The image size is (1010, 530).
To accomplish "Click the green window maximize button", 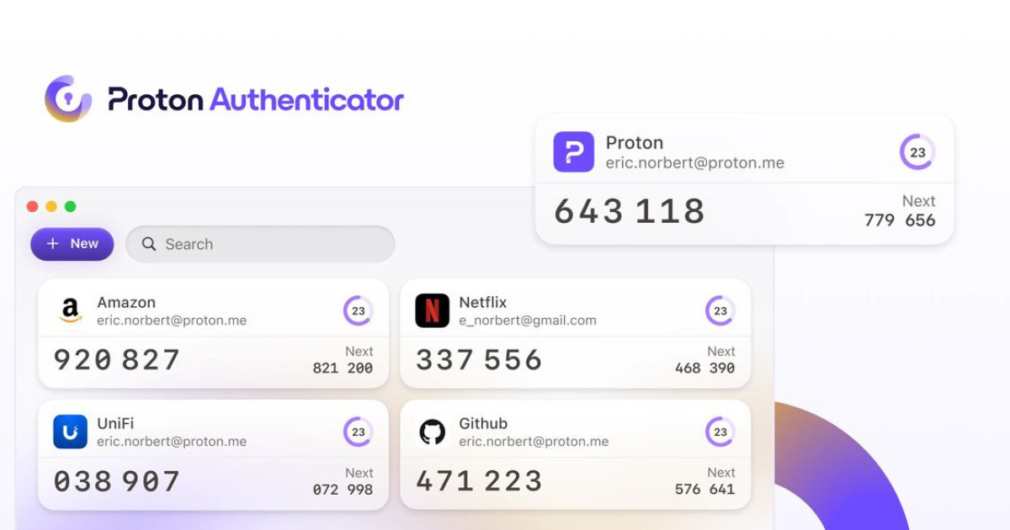I will [71, 206].
